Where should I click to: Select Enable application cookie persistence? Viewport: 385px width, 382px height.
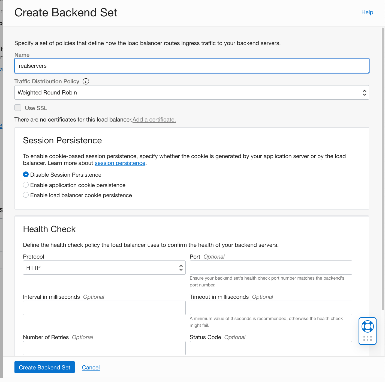[x=26, y=185]
